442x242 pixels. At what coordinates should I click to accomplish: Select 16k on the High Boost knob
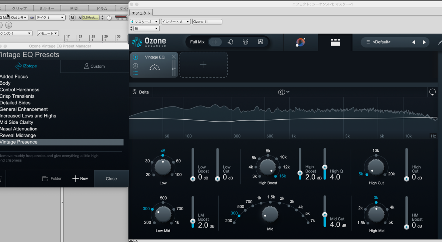tap(283, 176)
